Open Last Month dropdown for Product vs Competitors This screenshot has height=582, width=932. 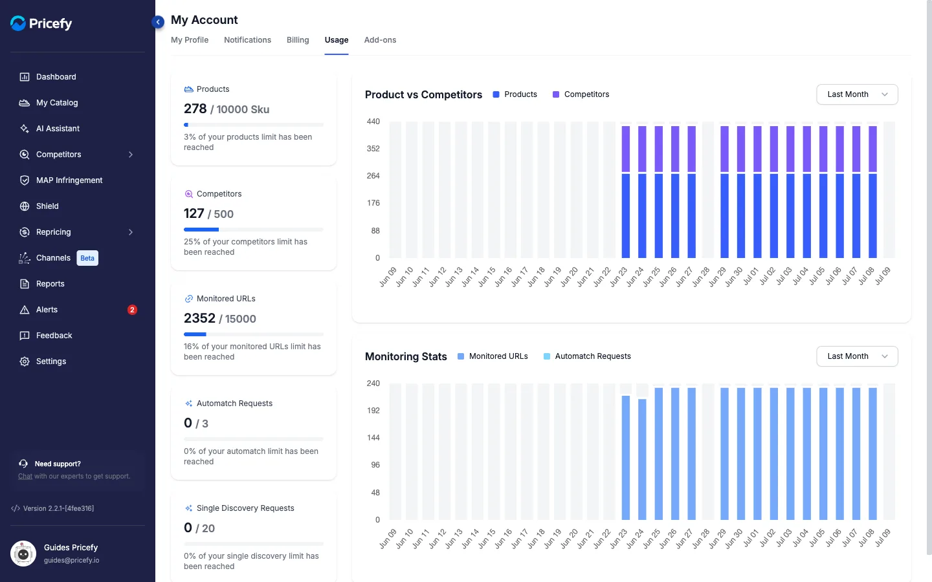[857, 94]
